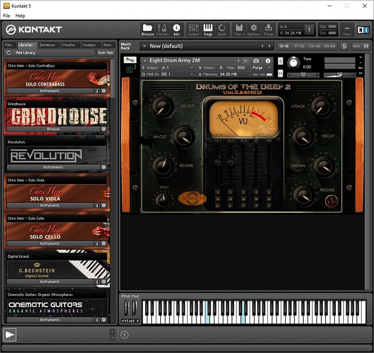Click the instrument header info icon
Image resolution: width=374 pixels, height=353 pixels.
click(x=268, y=60)
